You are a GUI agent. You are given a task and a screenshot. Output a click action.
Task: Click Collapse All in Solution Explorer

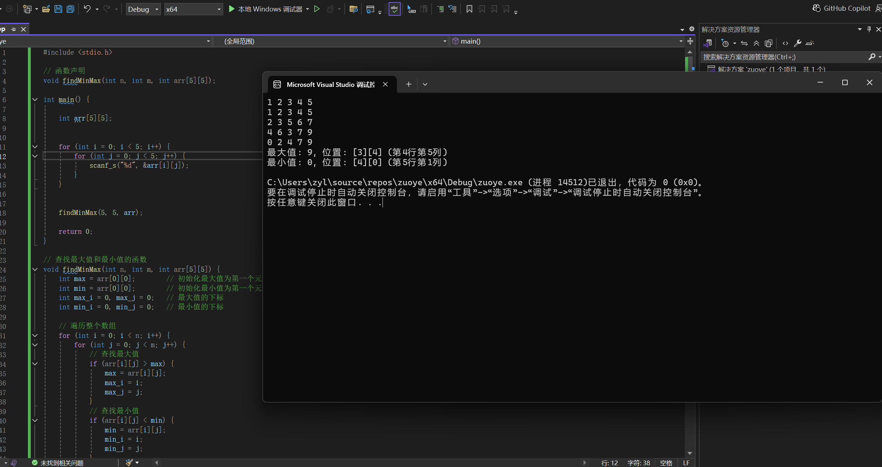(756, 43)
